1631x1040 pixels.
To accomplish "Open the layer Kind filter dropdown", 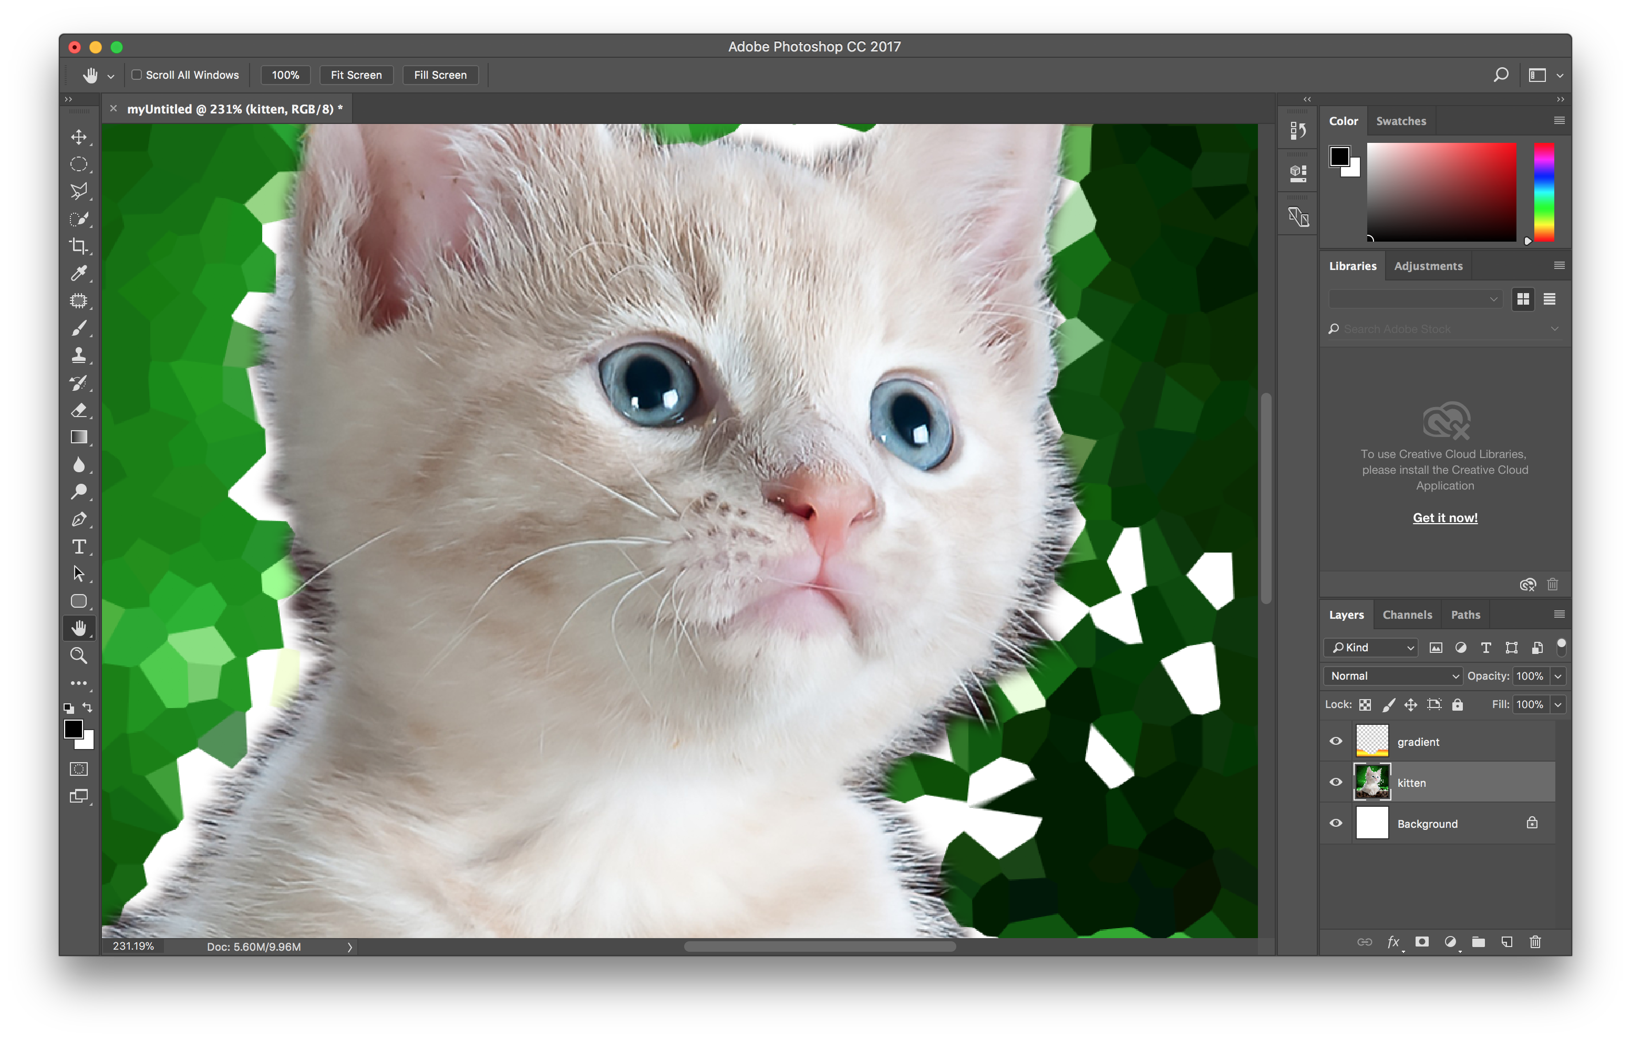I will (1371, 647).
